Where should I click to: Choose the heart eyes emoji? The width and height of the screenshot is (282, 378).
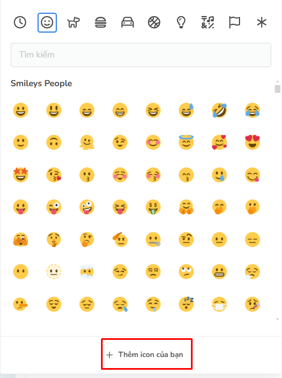(252, 142)
